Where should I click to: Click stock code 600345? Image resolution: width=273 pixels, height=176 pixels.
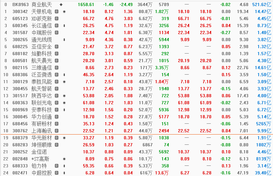click(20, 26)
